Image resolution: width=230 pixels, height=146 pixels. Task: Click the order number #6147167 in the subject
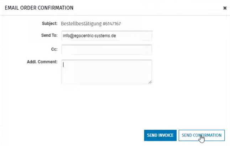(112, 24)
